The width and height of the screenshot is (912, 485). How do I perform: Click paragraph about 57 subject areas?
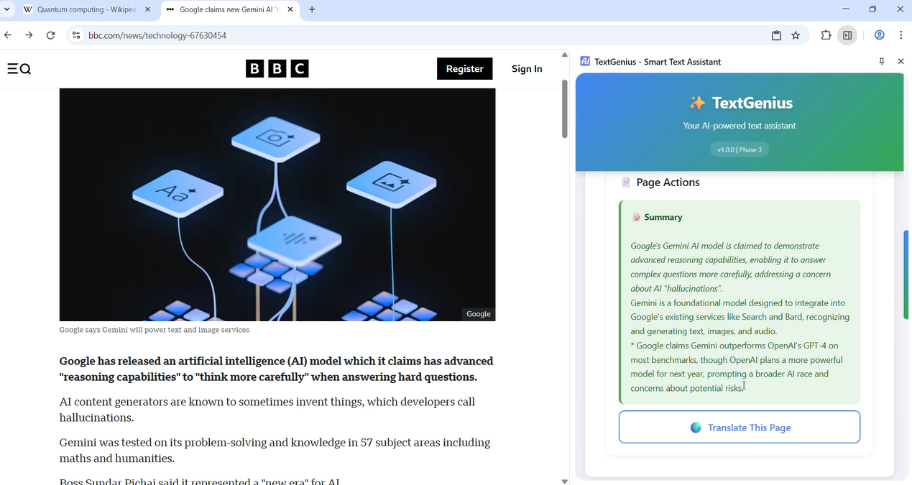tap(275, 451)
